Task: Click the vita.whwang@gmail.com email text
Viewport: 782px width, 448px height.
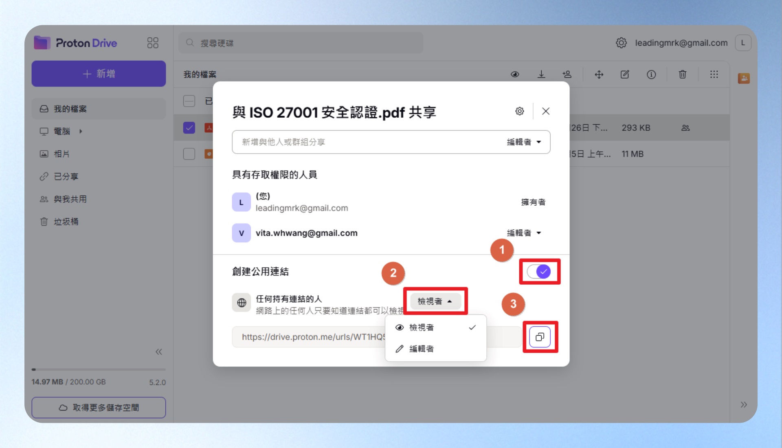Action: 306,233
